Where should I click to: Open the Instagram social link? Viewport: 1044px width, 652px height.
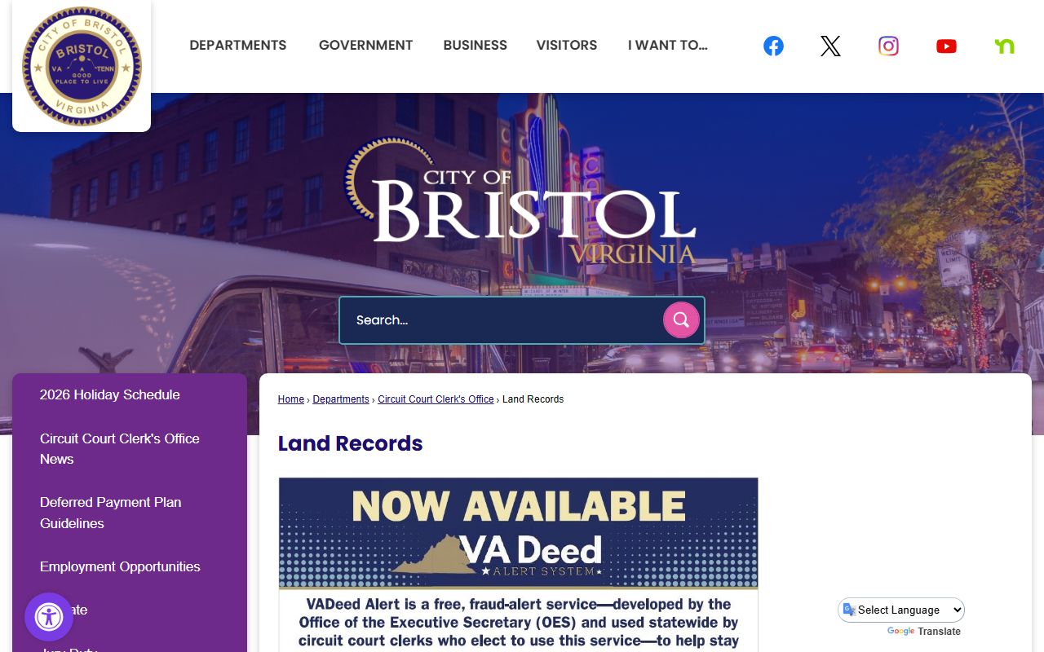click(x=888, y=46)
